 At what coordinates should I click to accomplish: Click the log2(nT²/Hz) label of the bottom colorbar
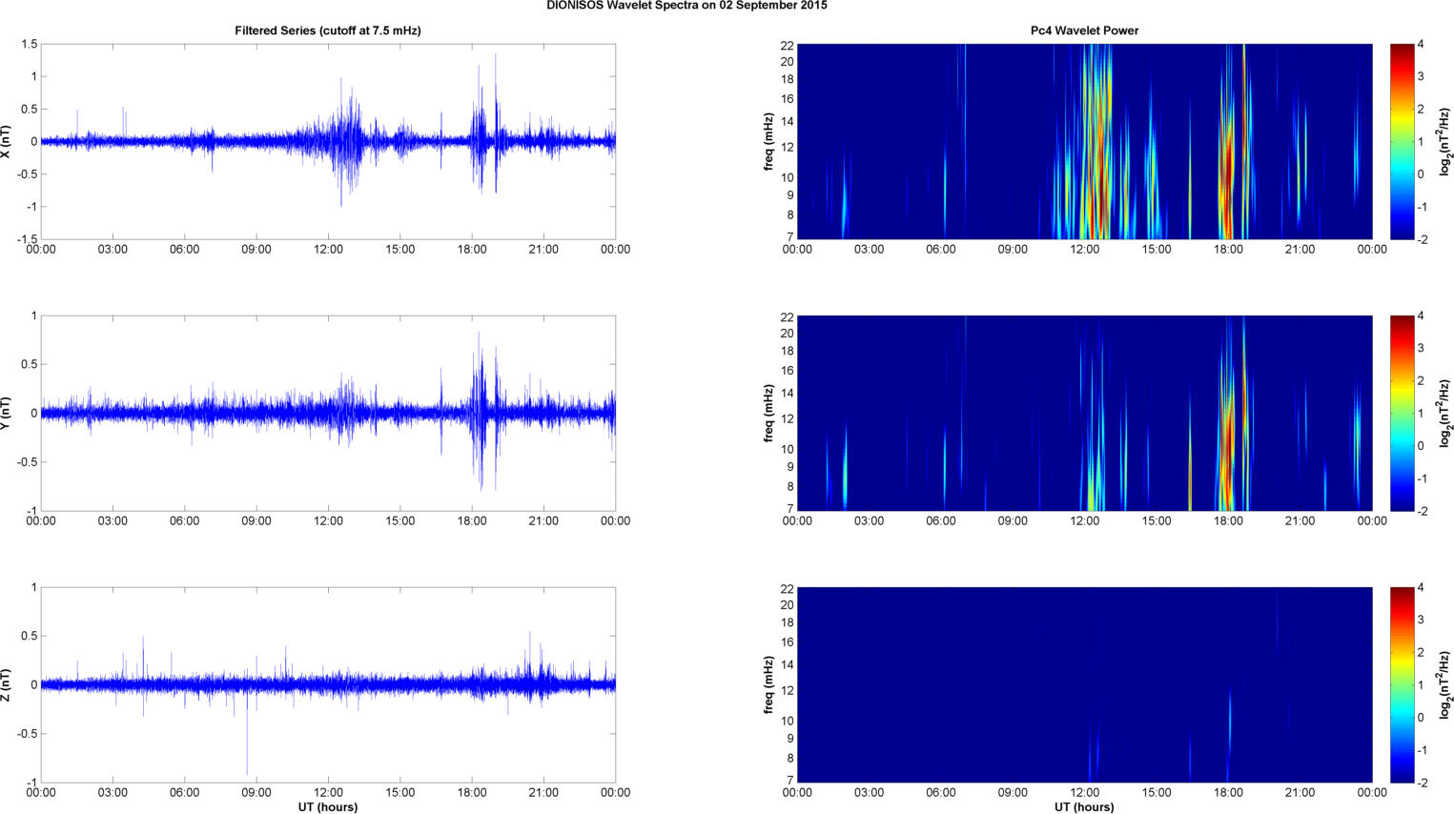[1445, 684]
